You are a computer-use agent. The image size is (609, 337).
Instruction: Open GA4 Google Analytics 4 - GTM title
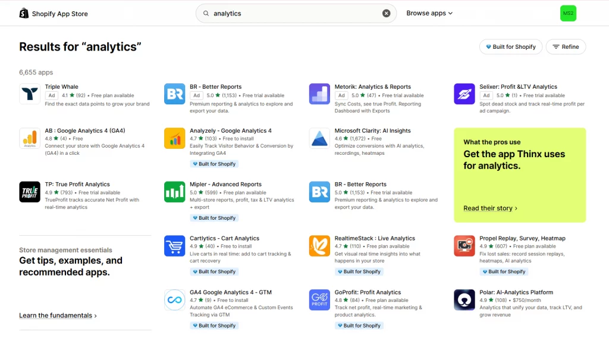(230, 292)
